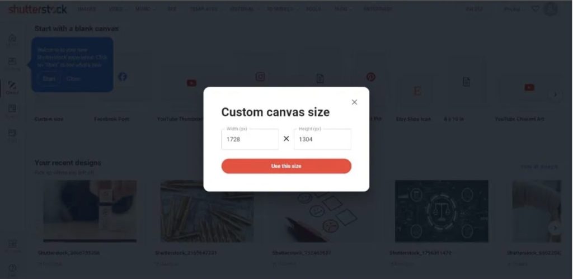Click the Height (px) input field

coord(322,139)
